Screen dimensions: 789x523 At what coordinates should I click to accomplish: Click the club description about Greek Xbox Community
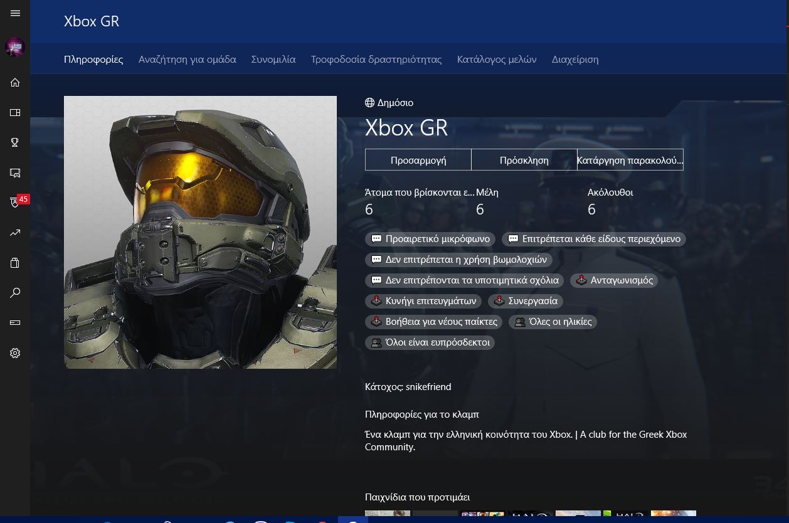526,441
